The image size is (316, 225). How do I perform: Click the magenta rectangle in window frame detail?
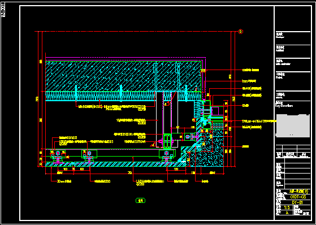click(x=215, y=111)
